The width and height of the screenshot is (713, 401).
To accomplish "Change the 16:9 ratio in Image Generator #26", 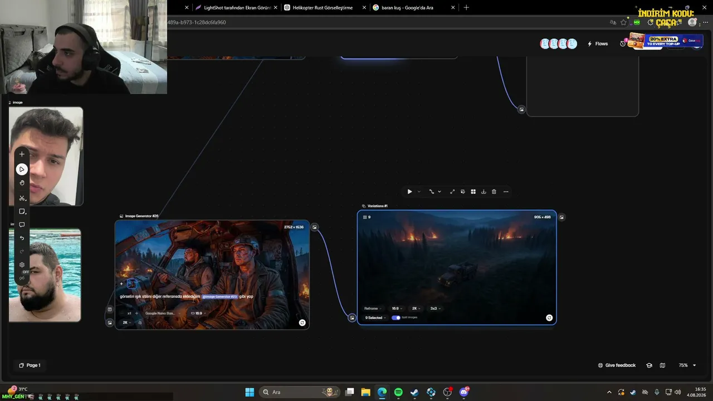I will click(198, 313).
